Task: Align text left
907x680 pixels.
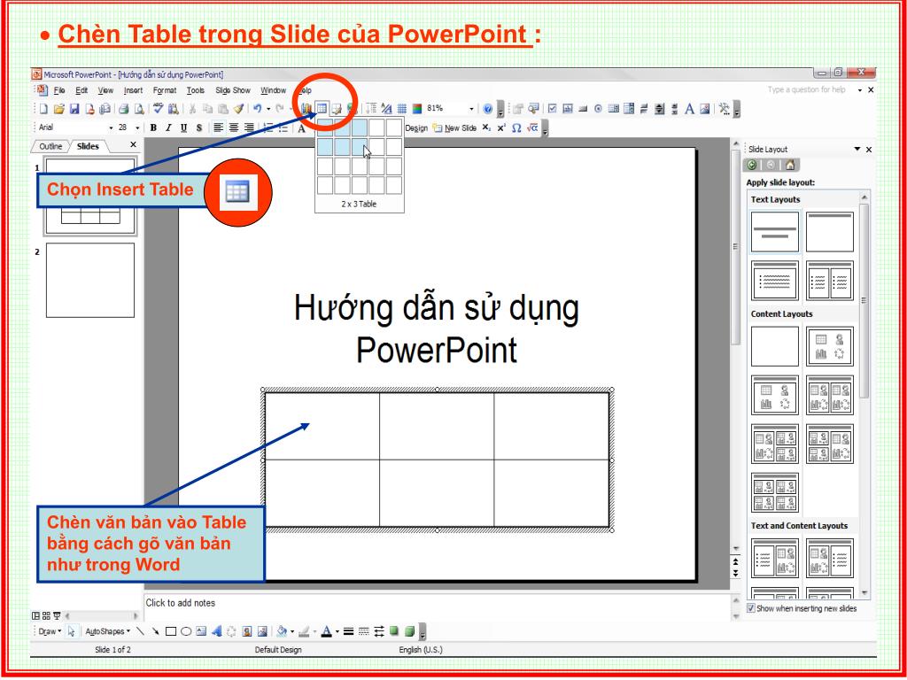Action: [218, 127]
